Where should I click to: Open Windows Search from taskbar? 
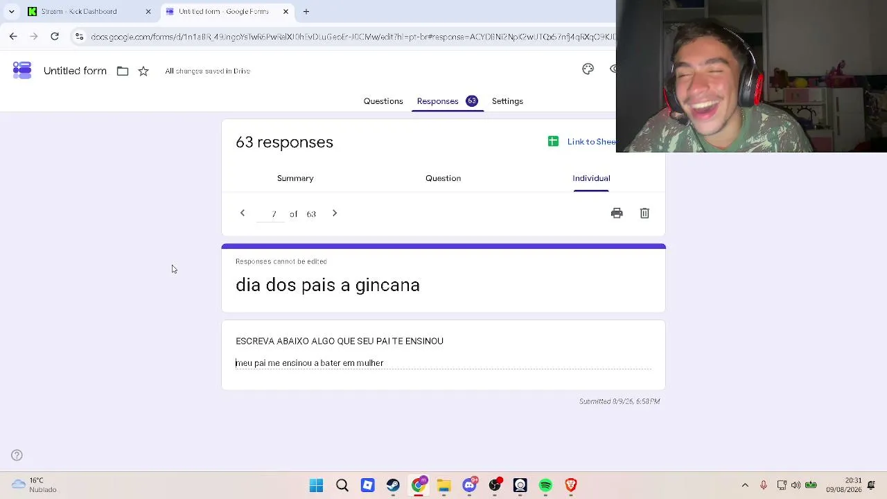tap(342, 485)
